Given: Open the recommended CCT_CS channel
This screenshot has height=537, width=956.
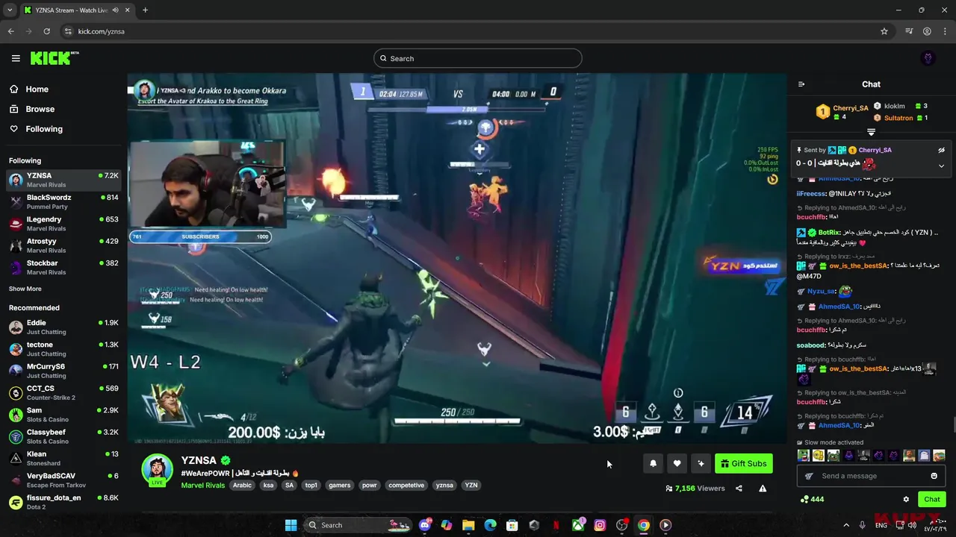Looking at the screenshot, I should [63, 392].
